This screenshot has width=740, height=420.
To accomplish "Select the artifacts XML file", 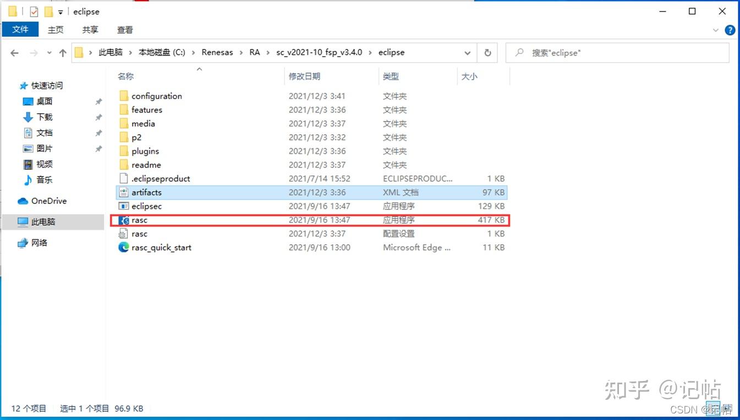I will coord(146,192).
